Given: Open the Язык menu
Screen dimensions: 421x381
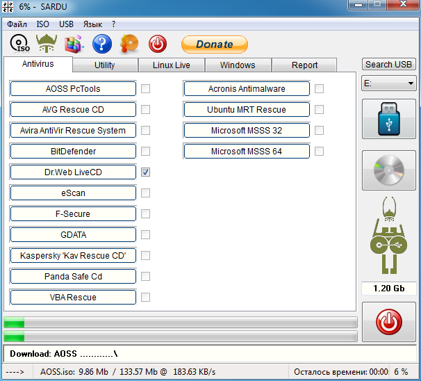Looking at the screenshot, I should point(92,24).
